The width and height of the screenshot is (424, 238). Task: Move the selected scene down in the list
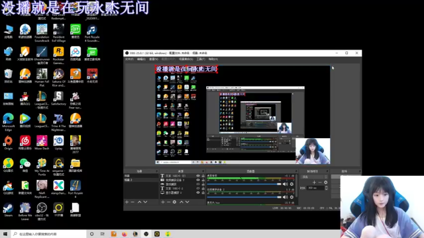point(145,202)
